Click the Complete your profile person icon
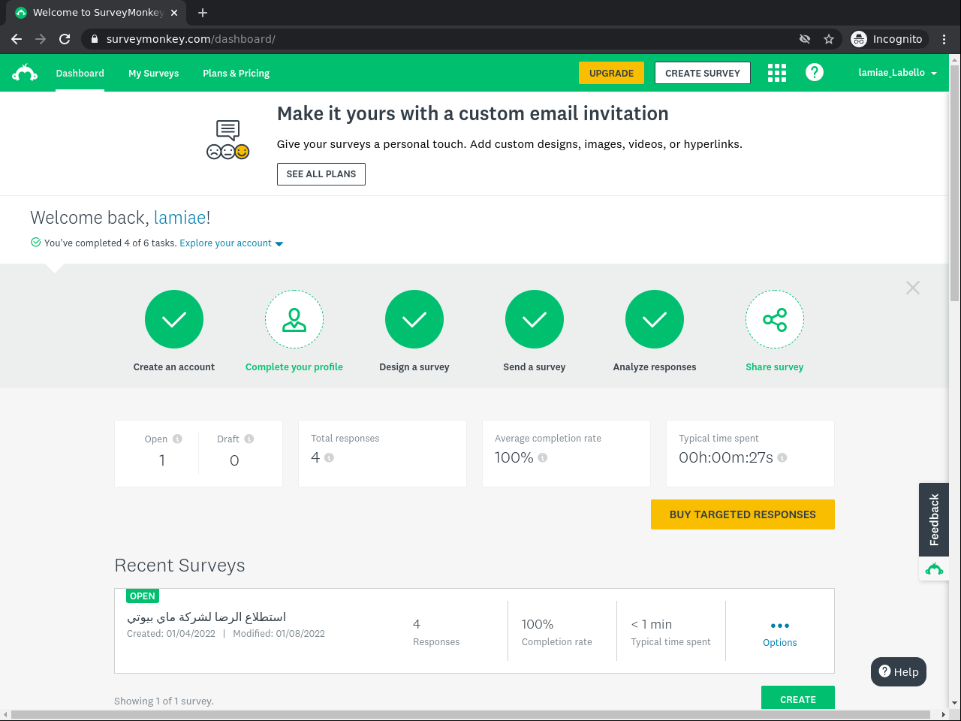The width and height of the screenshot is (961, 721). [x=294, y=319]
